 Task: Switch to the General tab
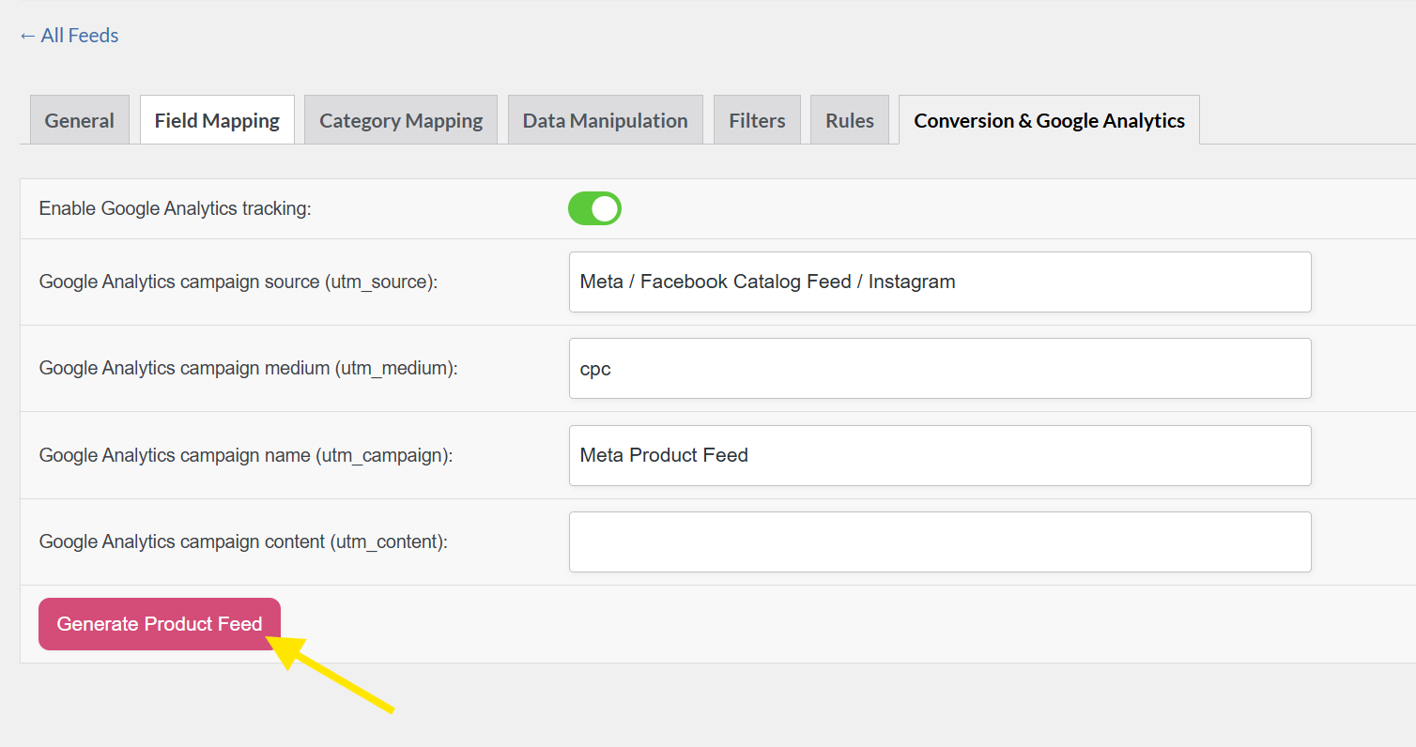[80, 121]
